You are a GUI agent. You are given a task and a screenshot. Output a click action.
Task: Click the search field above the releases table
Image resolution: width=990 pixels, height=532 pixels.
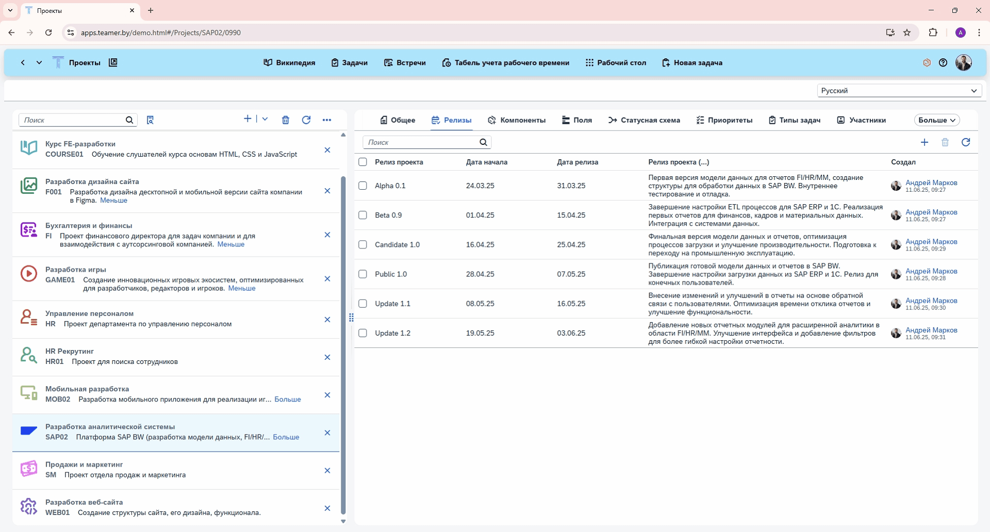pyautogui.click(x=423, y=142)
